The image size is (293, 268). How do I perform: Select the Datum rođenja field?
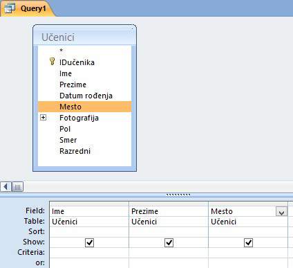84,96
